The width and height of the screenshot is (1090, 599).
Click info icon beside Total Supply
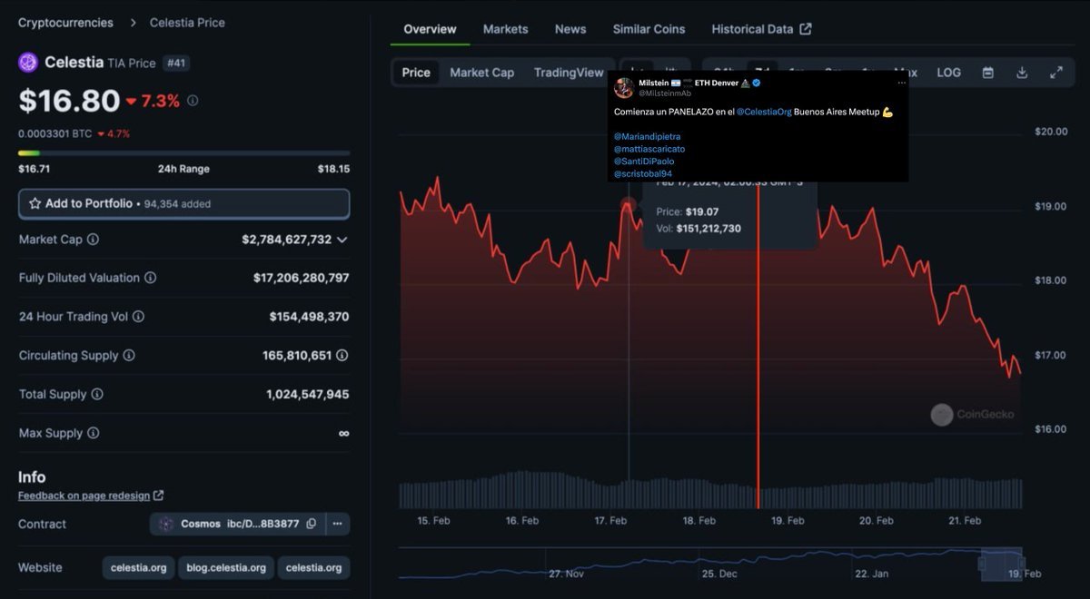[97, 394]
